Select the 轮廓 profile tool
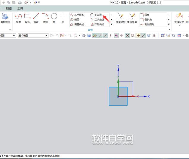 tap(18, 18)
